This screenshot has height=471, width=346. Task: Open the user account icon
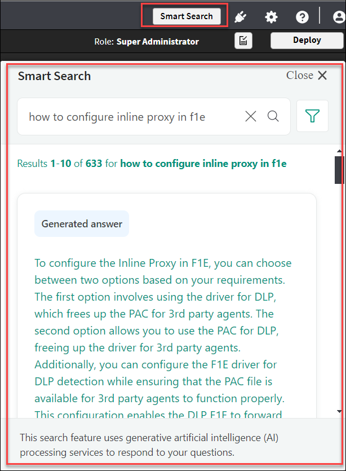tap(339, 17)
